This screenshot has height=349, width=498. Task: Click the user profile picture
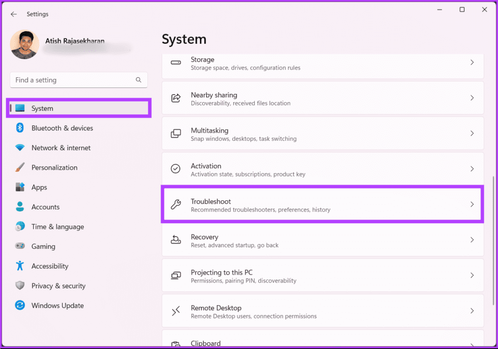(x=24, y=44)
